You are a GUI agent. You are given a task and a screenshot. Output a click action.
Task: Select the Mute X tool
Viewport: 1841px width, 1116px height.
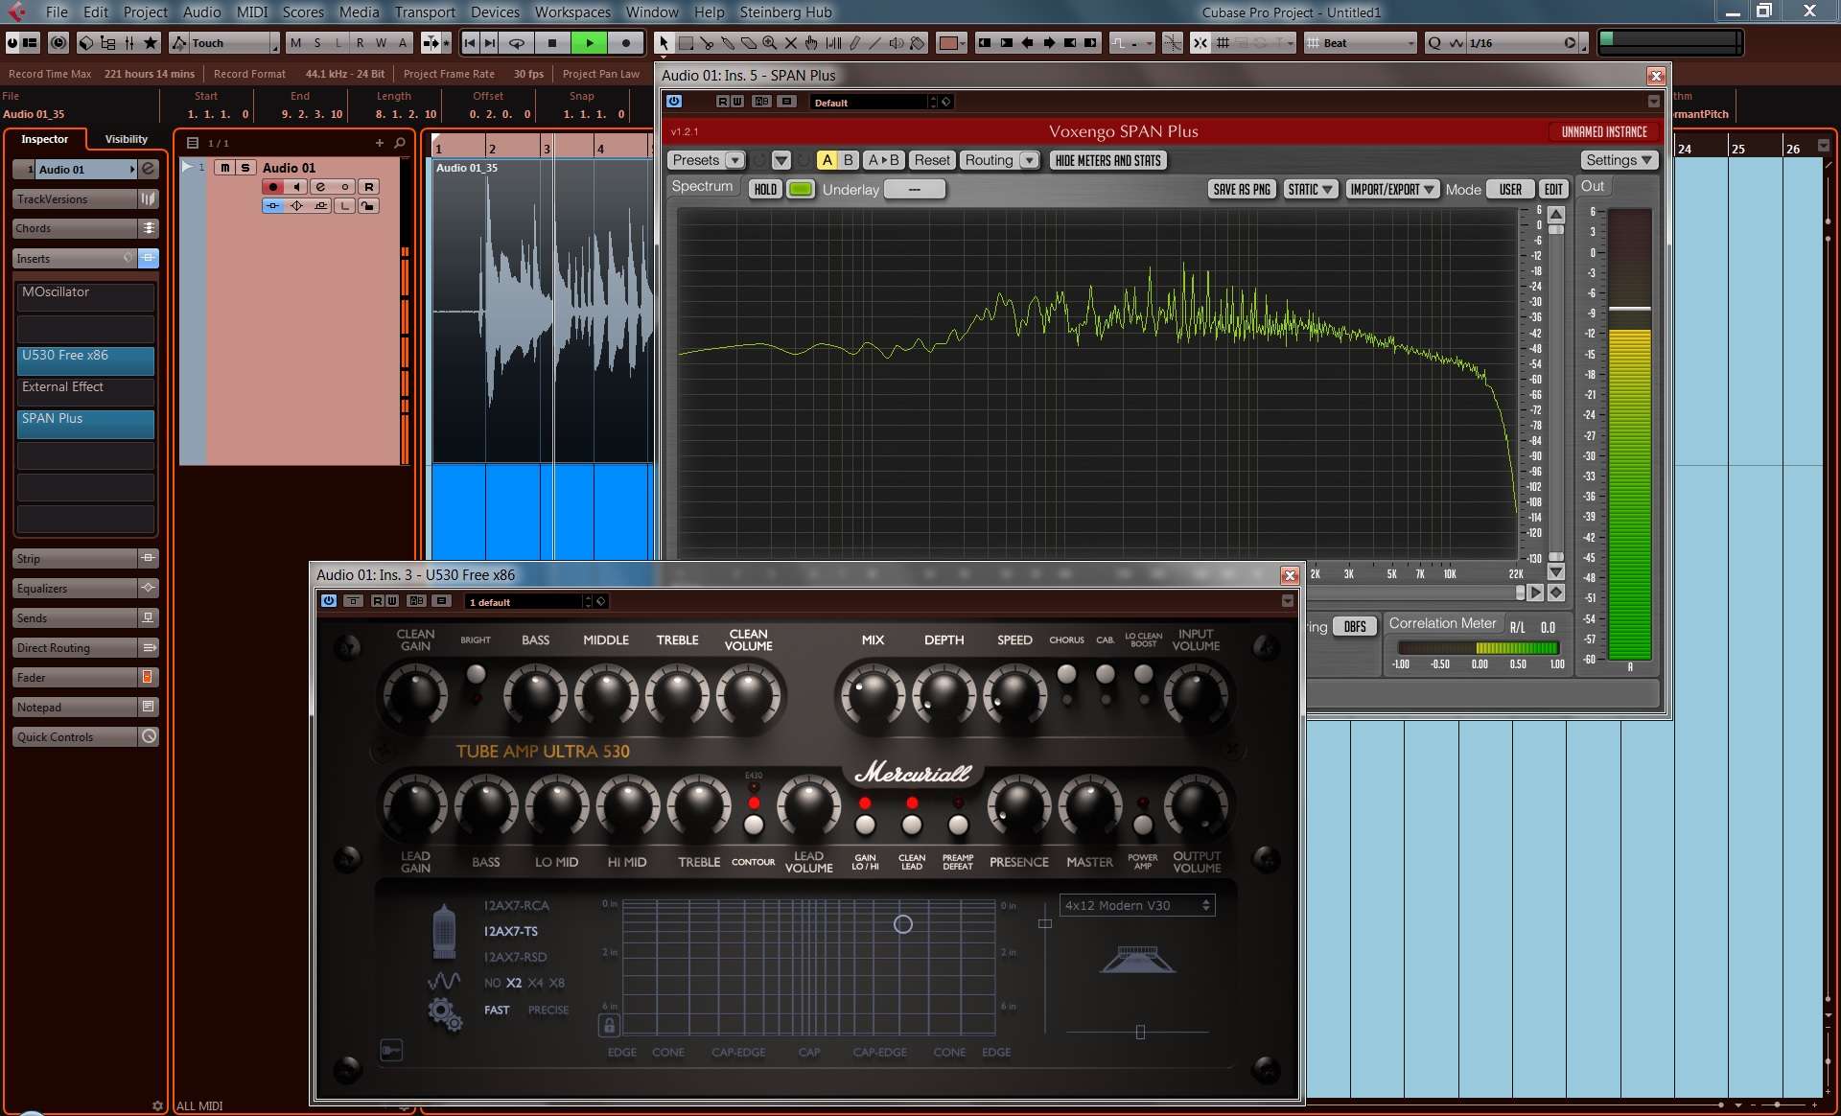click(790, 43)
